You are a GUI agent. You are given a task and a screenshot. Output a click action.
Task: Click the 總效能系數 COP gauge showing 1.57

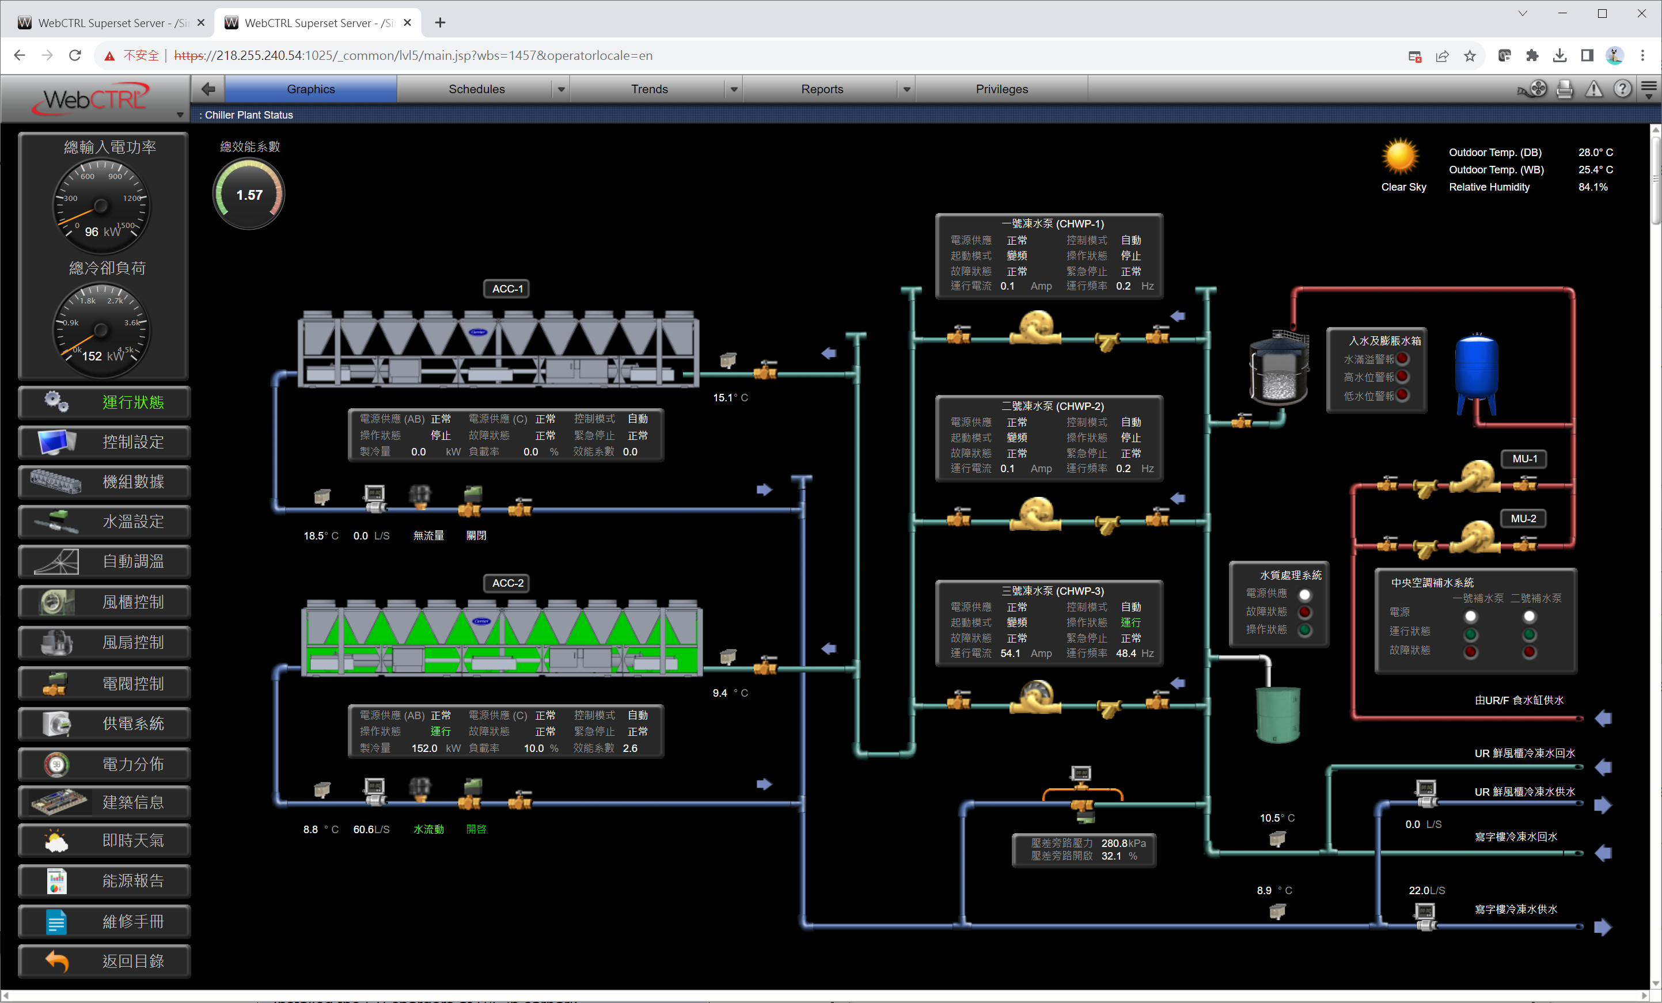click(x=249, y=195)
